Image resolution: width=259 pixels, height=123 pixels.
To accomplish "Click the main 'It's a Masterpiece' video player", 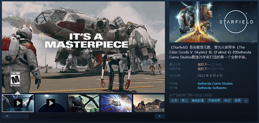I will pyautogui.click(x=83, y=47).
